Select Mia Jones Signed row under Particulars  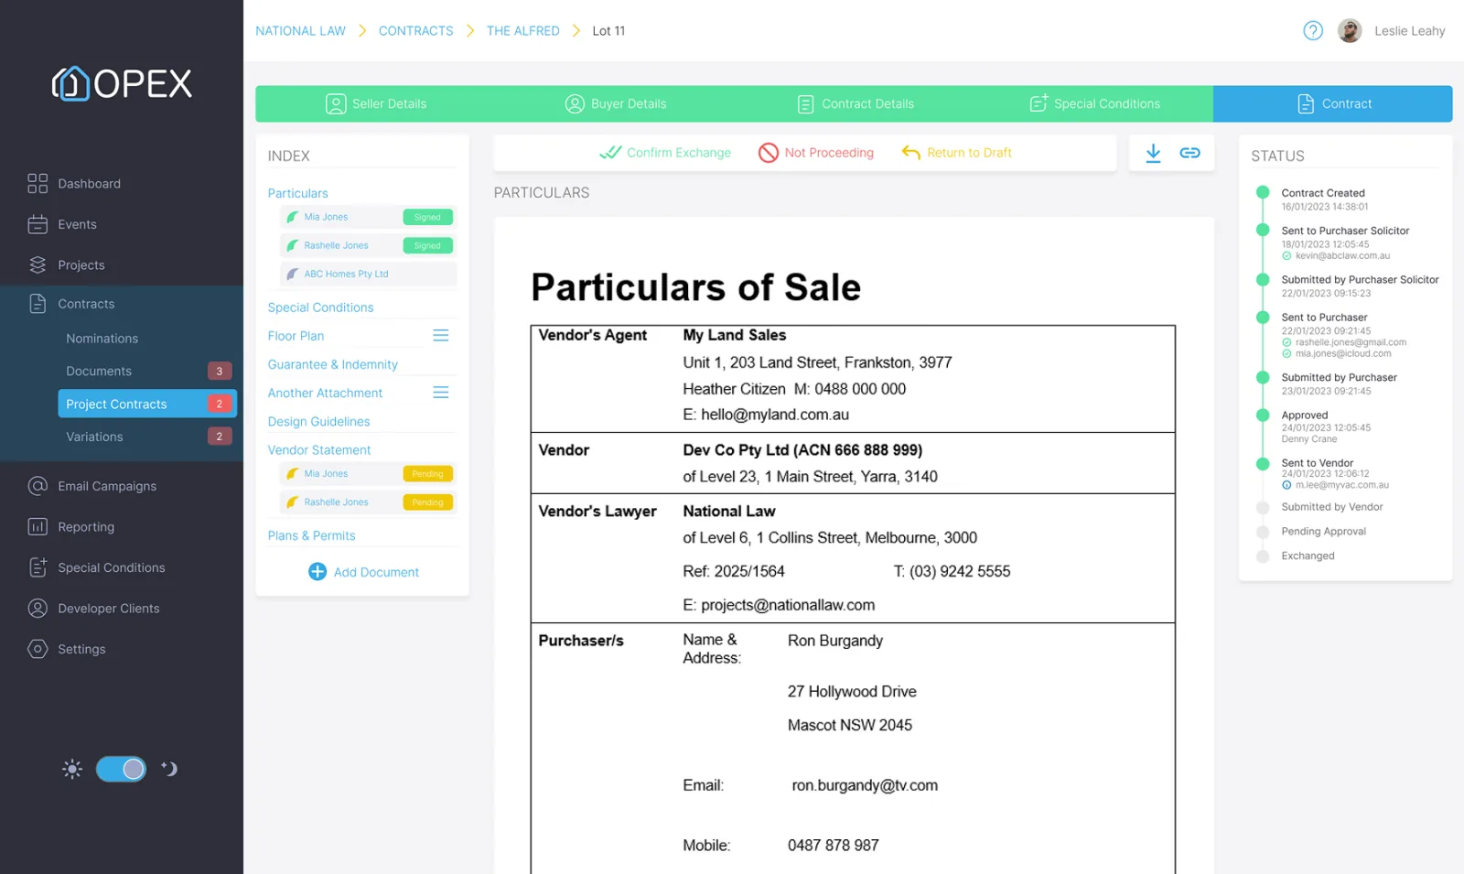pos(368,217)
